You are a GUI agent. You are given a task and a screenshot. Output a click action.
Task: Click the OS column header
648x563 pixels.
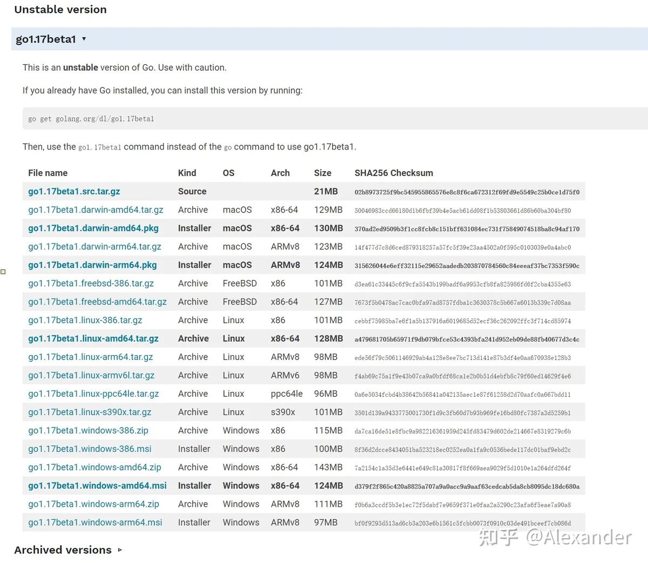228,173
